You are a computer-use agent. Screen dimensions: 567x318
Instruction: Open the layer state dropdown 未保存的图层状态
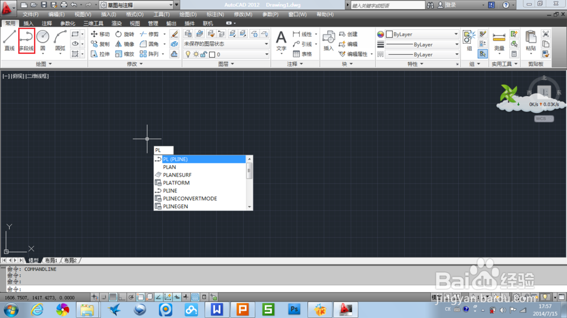coord(226,44)
